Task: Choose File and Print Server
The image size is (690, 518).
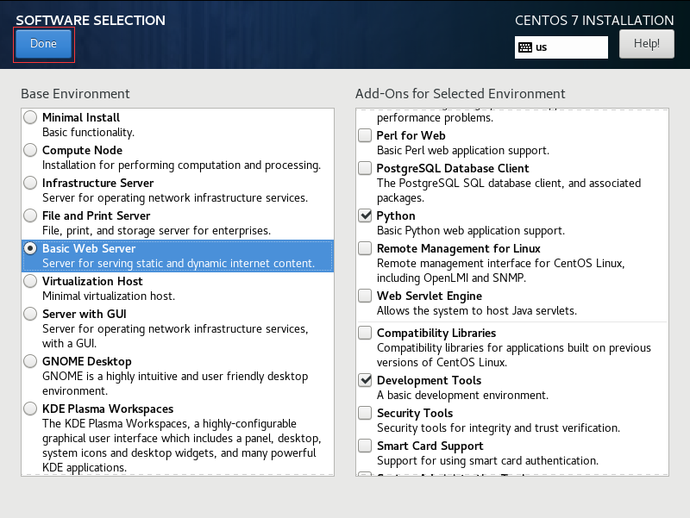Action: pos(30,215)
